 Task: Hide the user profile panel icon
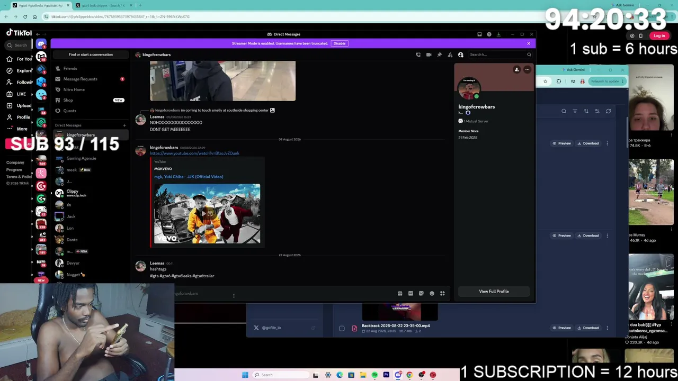(x=460, y=55)
